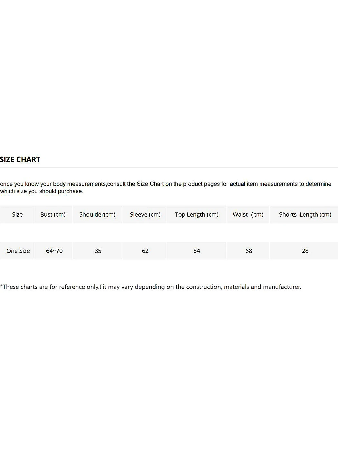338x450 pixels.
Task: Click the 'These charts are for reference only' footnote
Action: tap(150, 287)
